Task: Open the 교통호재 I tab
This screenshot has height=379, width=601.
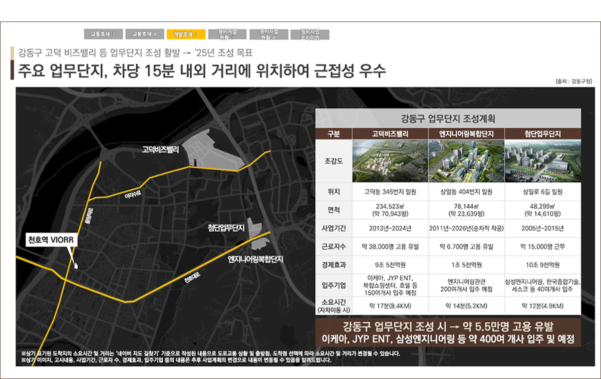Action: click(103, 34)
